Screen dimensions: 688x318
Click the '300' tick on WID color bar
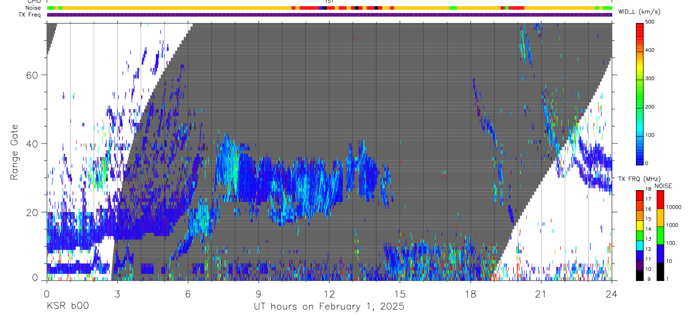point(651,79)
